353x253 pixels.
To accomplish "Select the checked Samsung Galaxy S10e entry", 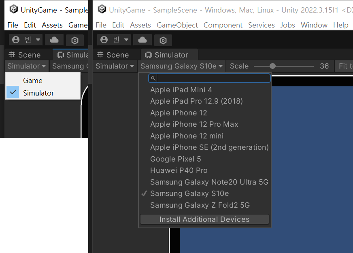I will coord(205,193).
